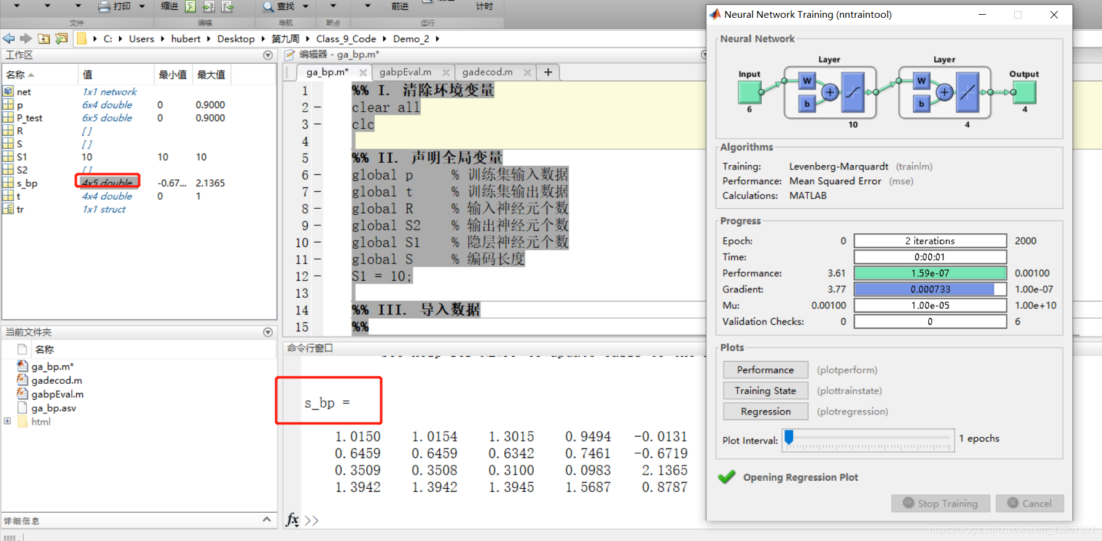Select the P_test variable in the workspace
1102x541 pixels.
(x=29, y=118)
